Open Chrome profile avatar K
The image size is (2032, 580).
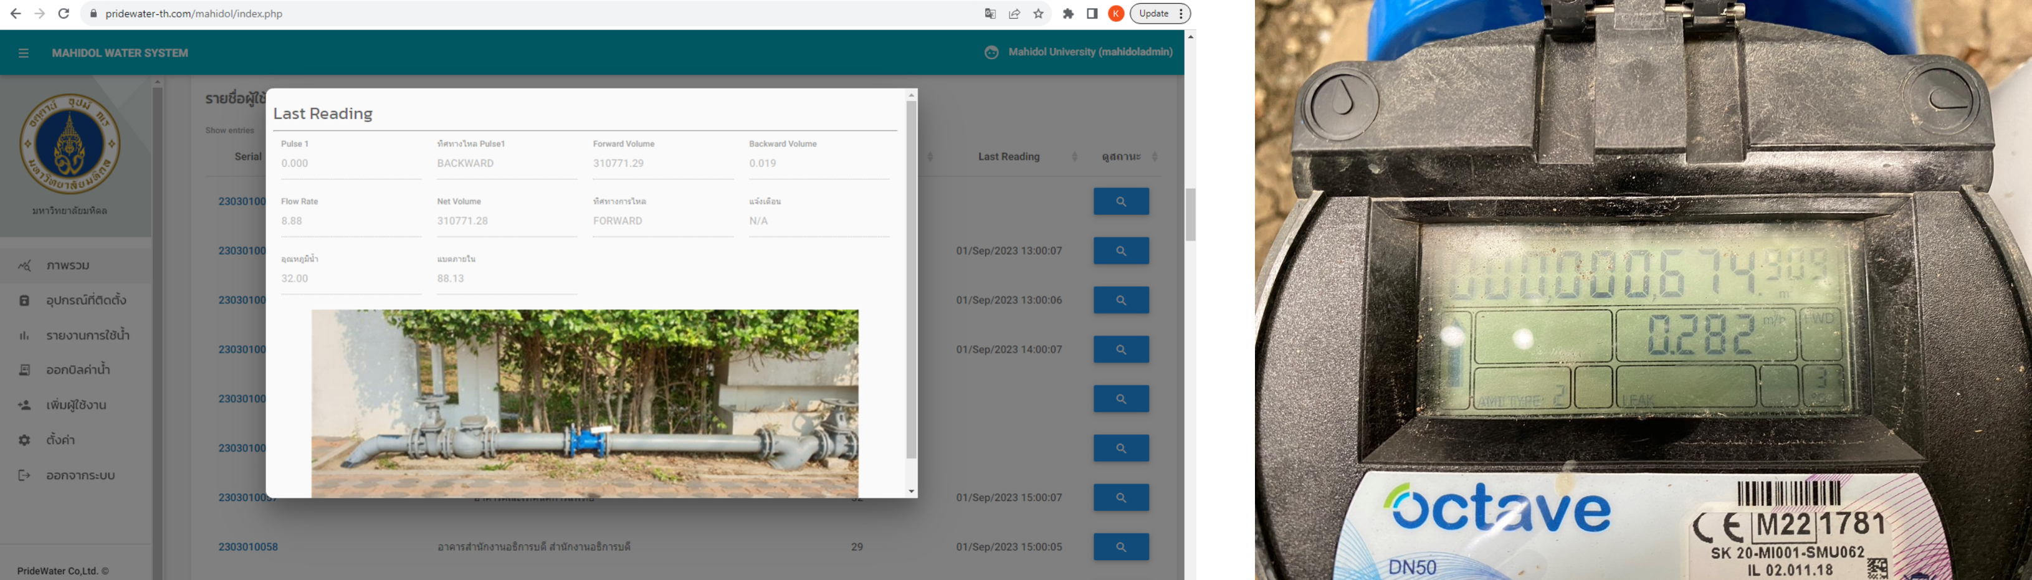1115,14
